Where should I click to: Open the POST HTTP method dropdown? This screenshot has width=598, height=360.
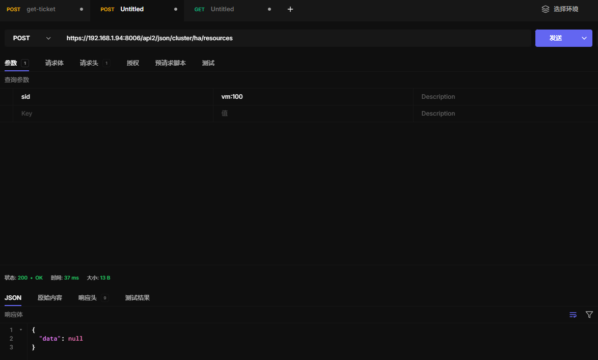pyautogui.click(x=32, y=38)
